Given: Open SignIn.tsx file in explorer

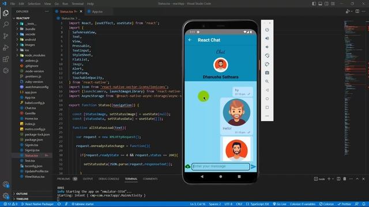Looking at the screenshot, I should 31,145.
